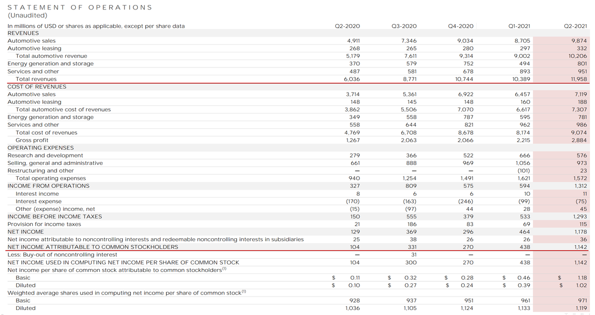This screenshot has height=315, width=595.
Task: Click the Interest income row label
Action: (37, 194)
